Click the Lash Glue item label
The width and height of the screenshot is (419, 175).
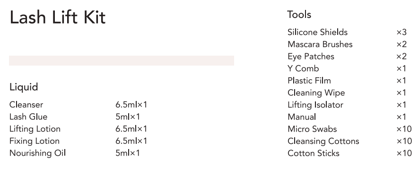coord(28,117)
